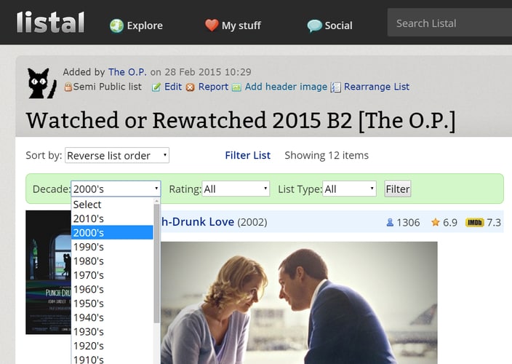
Task: Choose 1990's in the Decade list
Action: point(112,247)
